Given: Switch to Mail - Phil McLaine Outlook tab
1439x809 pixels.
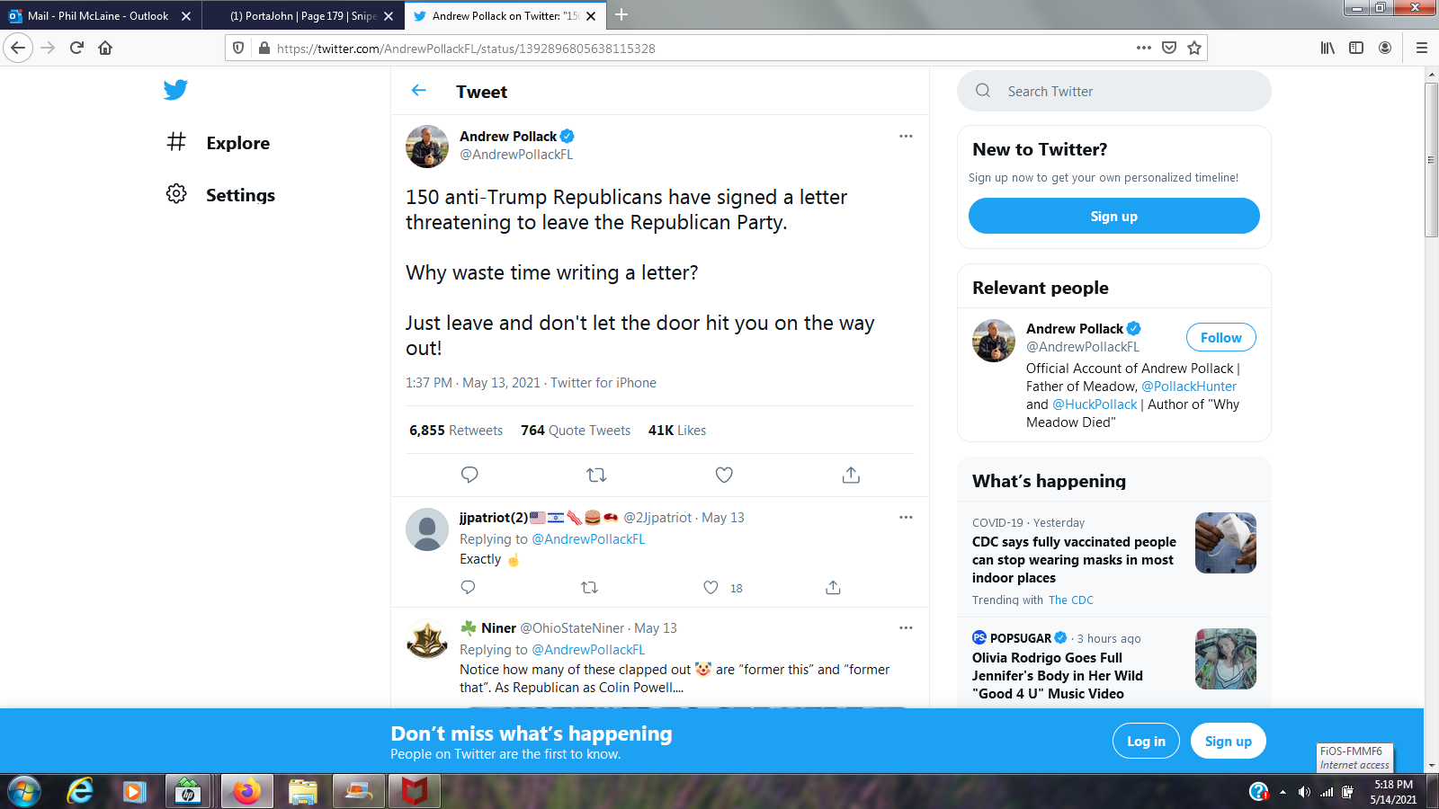Looking at the screenshot, I should click(100, 15).
